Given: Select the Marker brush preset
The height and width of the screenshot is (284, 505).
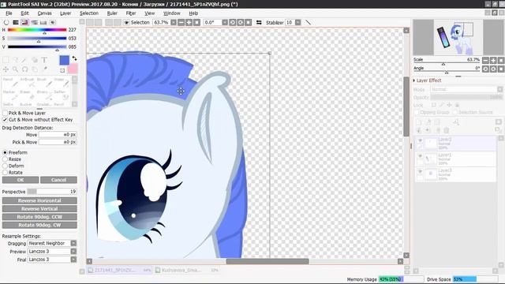Looking at the screenshot, I should pyautogui.click(x=10, y=95).
